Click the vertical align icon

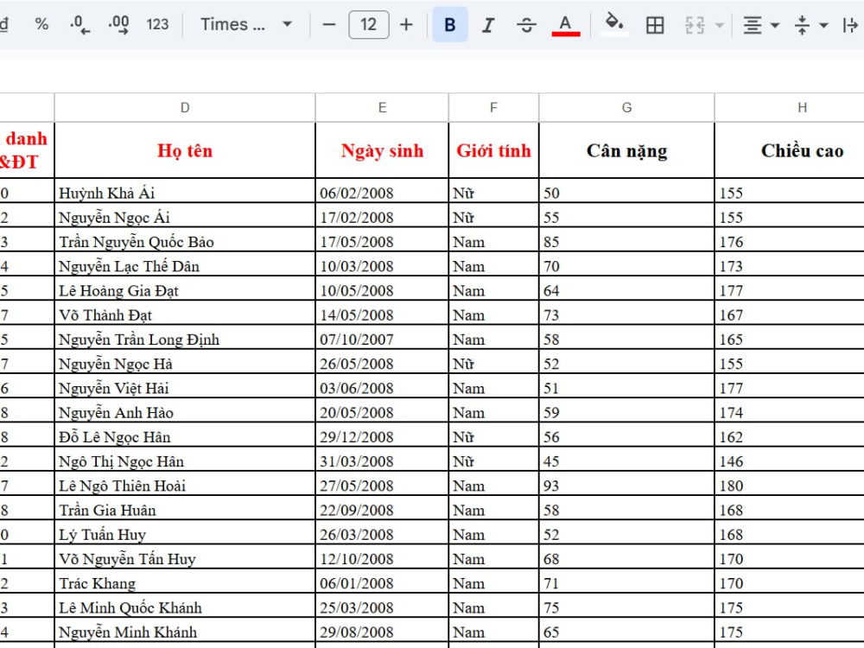[x=803, y=25]
